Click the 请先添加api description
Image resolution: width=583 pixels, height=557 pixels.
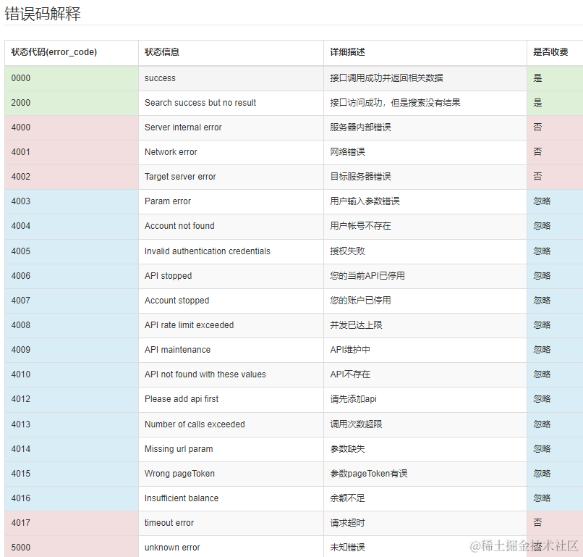point(354,399)
